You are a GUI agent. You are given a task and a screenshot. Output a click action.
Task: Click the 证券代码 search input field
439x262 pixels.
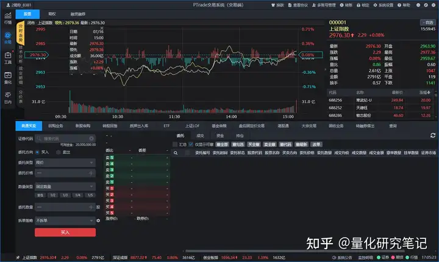coord(65,138)
